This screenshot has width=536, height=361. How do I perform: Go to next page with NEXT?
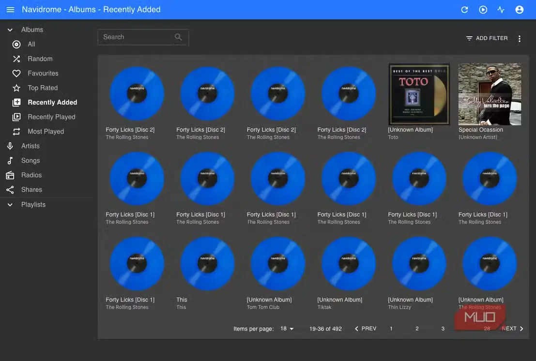pyautogui.click(x=512, y=329)
